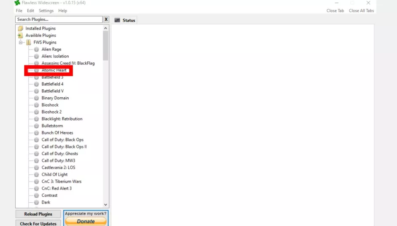This screenshot has height=226, width=397.
Task: Click the Donate button
Action: point(86,221)
